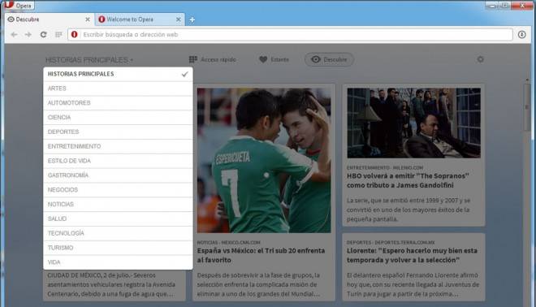This screenshot has height=307, width=536.
Task: Click Después de sobrevivir a la fase summary
Action: point(259,284)
